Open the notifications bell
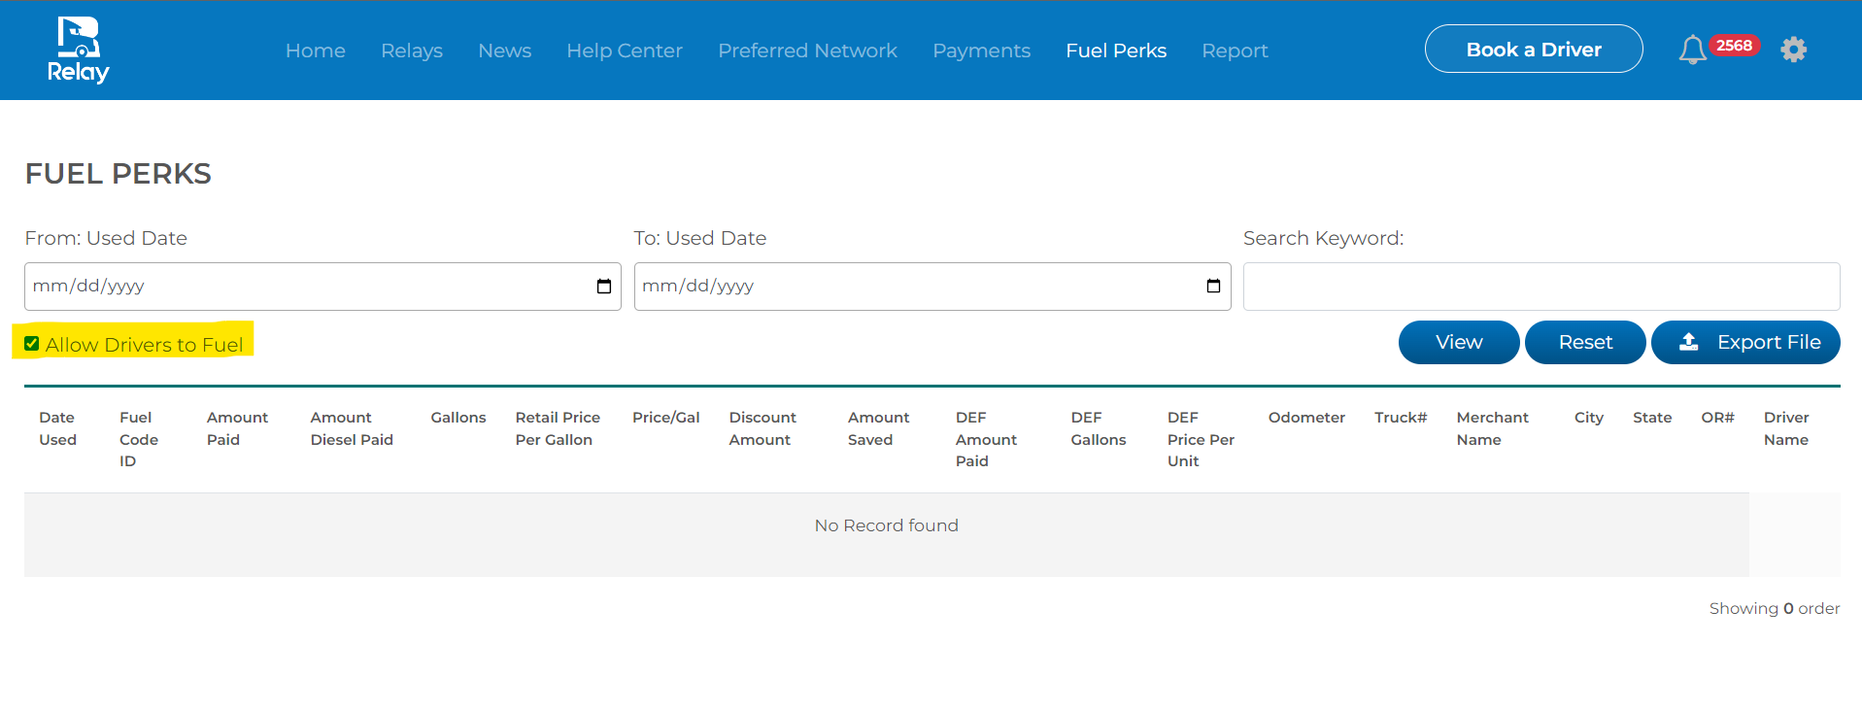1862x711 pixels. pos(1692,50)
